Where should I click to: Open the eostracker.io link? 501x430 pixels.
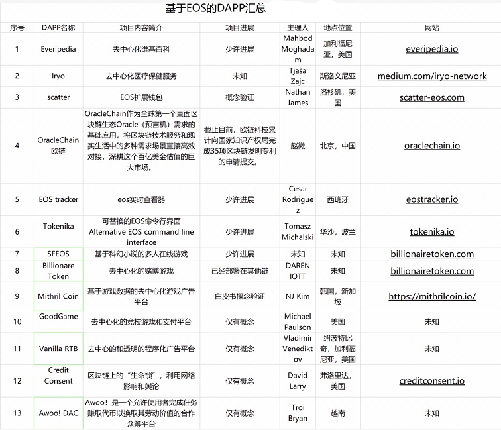tap(432, 199)
